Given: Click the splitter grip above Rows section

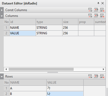Looking at the screenshot, I should point(53,73).
